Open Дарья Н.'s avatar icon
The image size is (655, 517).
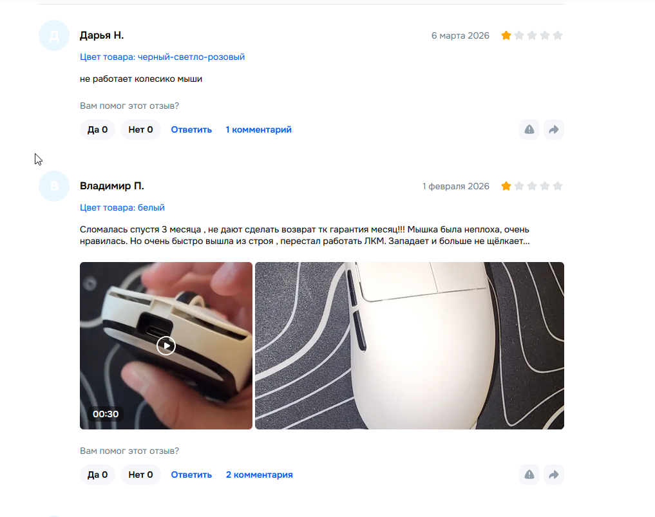click(54, 35)
